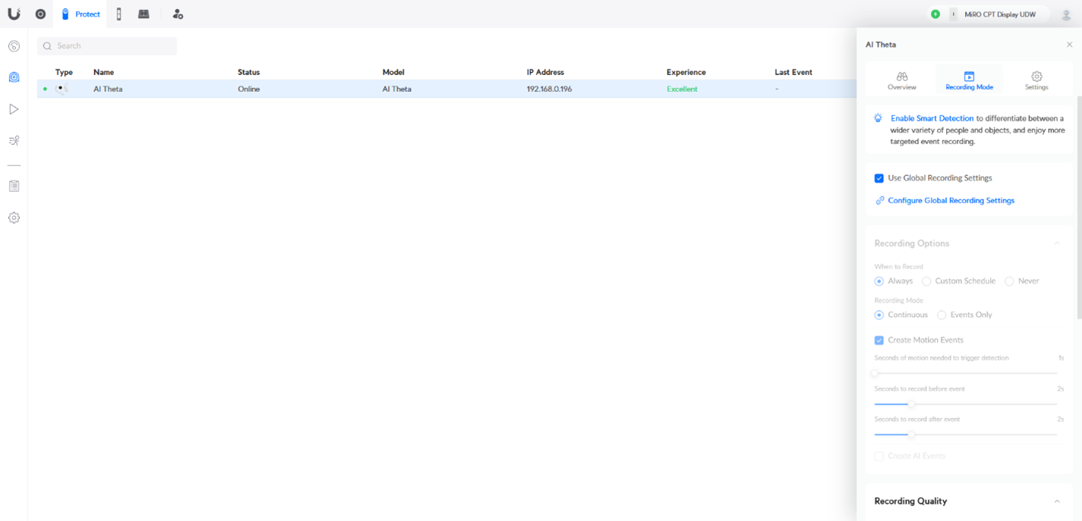Click the user profile avatar icon
This screenshot has width=1082, height=521.
pos(1065,14)
